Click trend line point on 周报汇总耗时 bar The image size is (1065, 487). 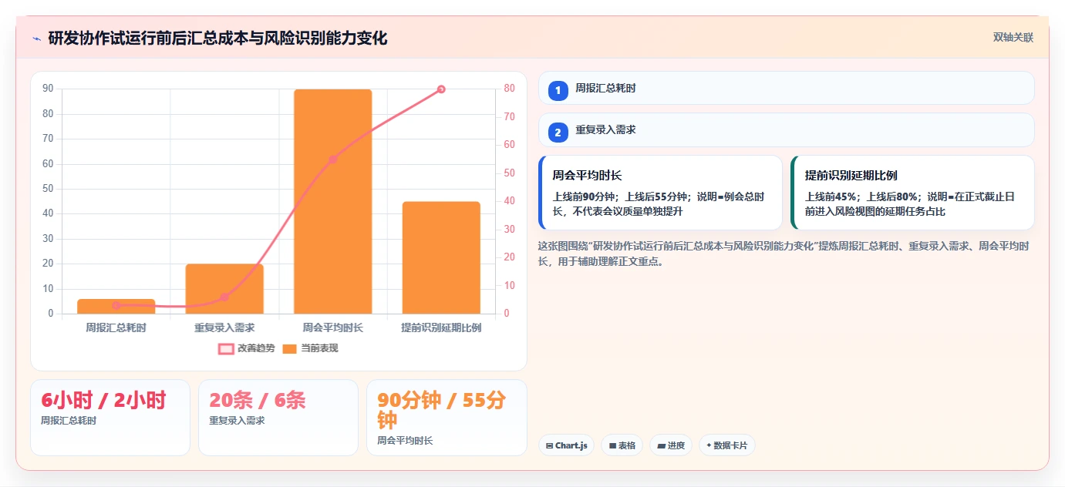pos(116,305)
